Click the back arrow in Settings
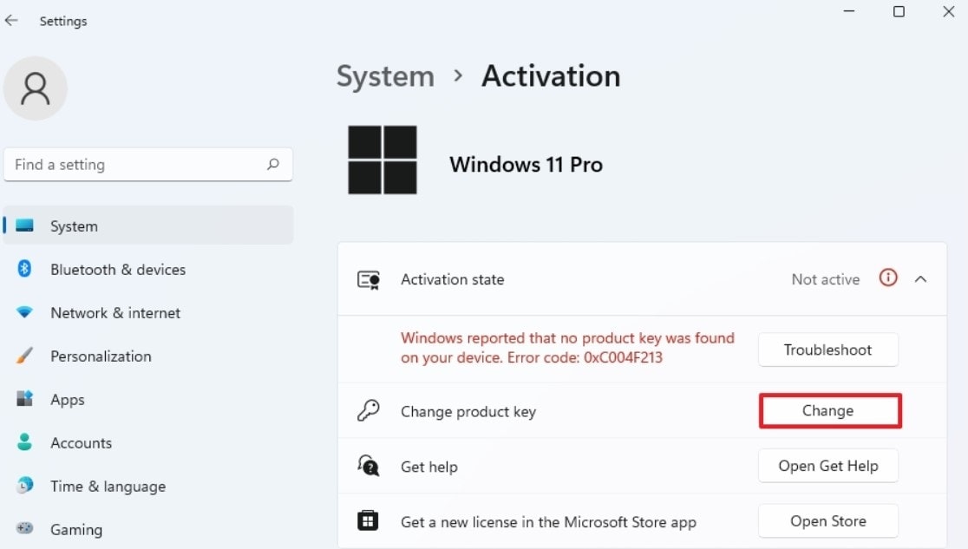 click(11, 21)
